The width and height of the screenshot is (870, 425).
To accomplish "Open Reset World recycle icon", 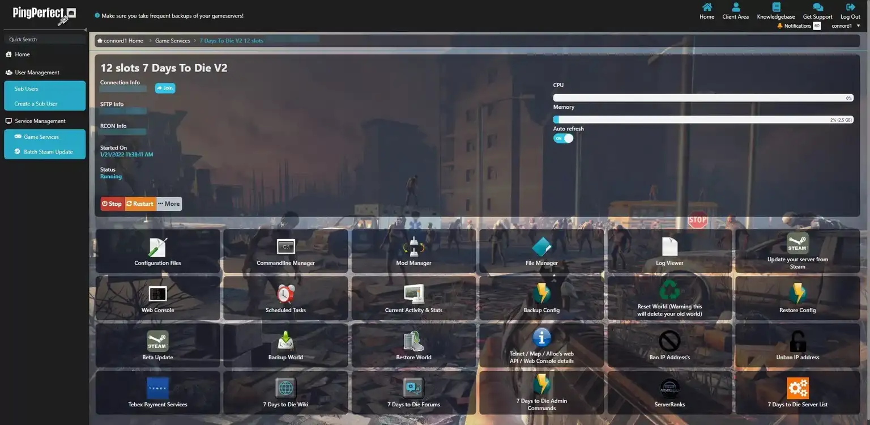I will coord(669,290).
